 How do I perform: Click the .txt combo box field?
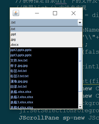[x=44, y=22]
